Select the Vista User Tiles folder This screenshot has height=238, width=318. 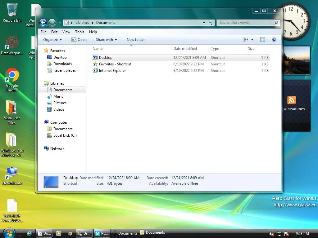(x=12, y=112)
